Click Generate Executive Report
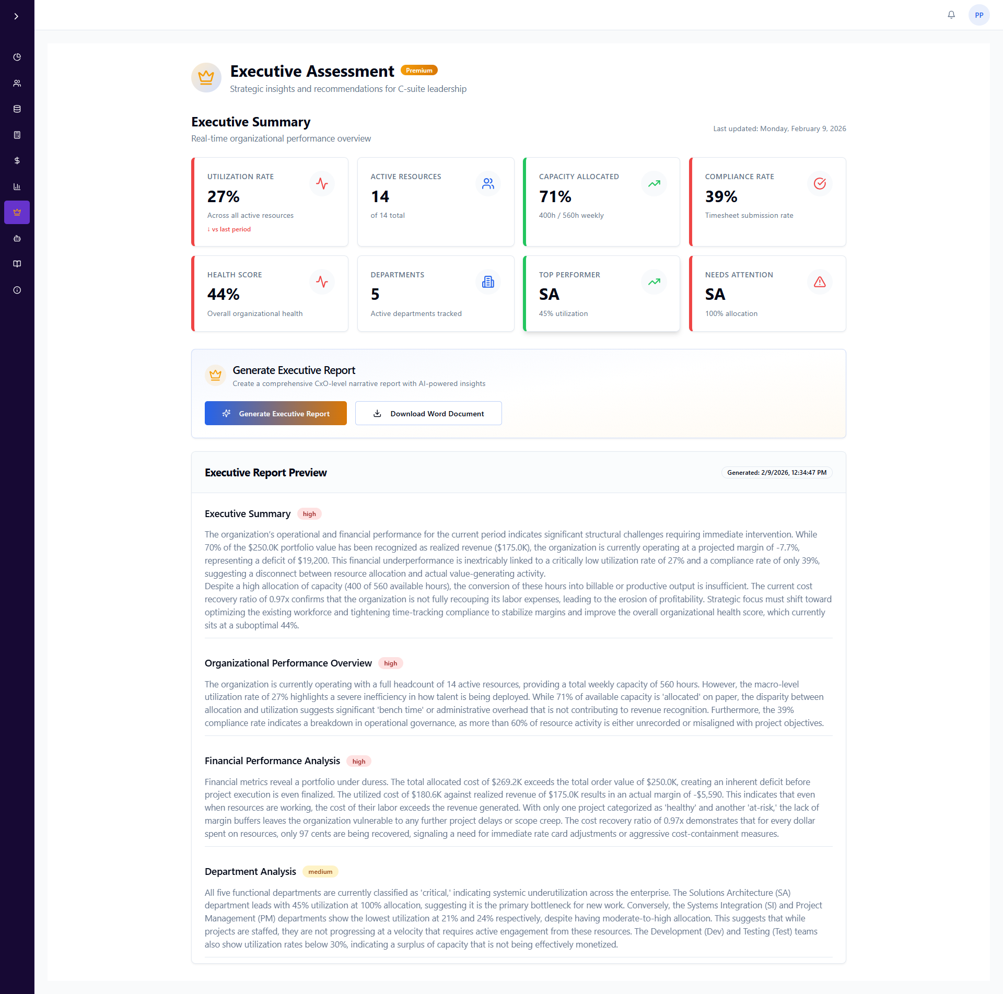Screen dimensions: 1003x994 pyautogui.click(x=275, y=413)
